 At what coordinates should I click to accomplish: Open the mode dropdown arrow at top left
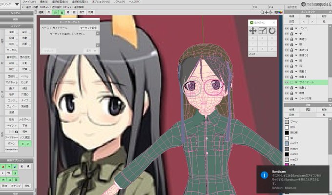tap(17, 4)
